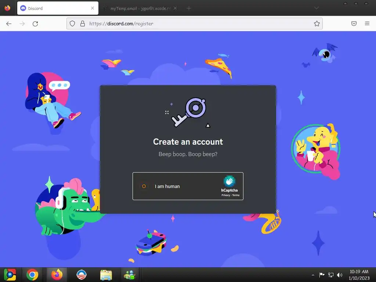The image size is (376, 282).
Task: Open the network status tray icon
Action: tap(331, 275)
